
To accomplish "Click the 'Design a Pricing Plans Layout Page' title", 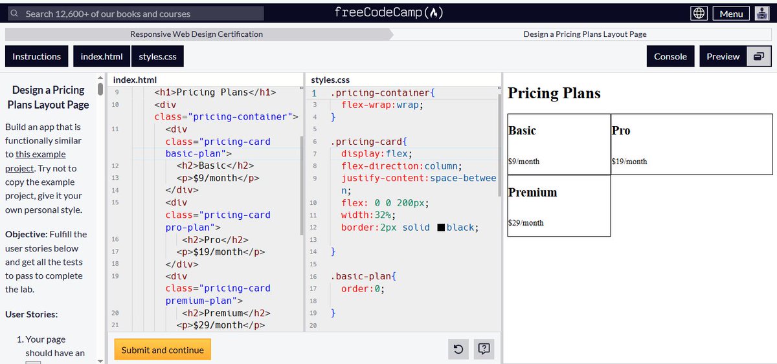I will [49, 97].
